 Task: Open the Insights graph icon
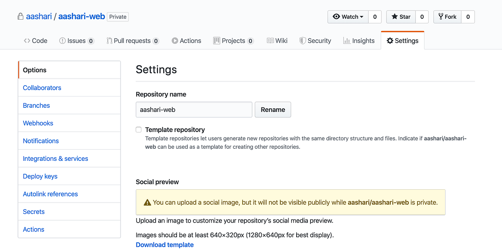347,41
